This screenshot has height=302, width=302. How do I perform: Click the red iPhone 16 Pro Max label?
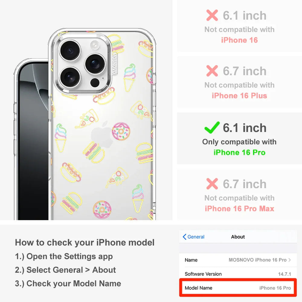point(239,209)
